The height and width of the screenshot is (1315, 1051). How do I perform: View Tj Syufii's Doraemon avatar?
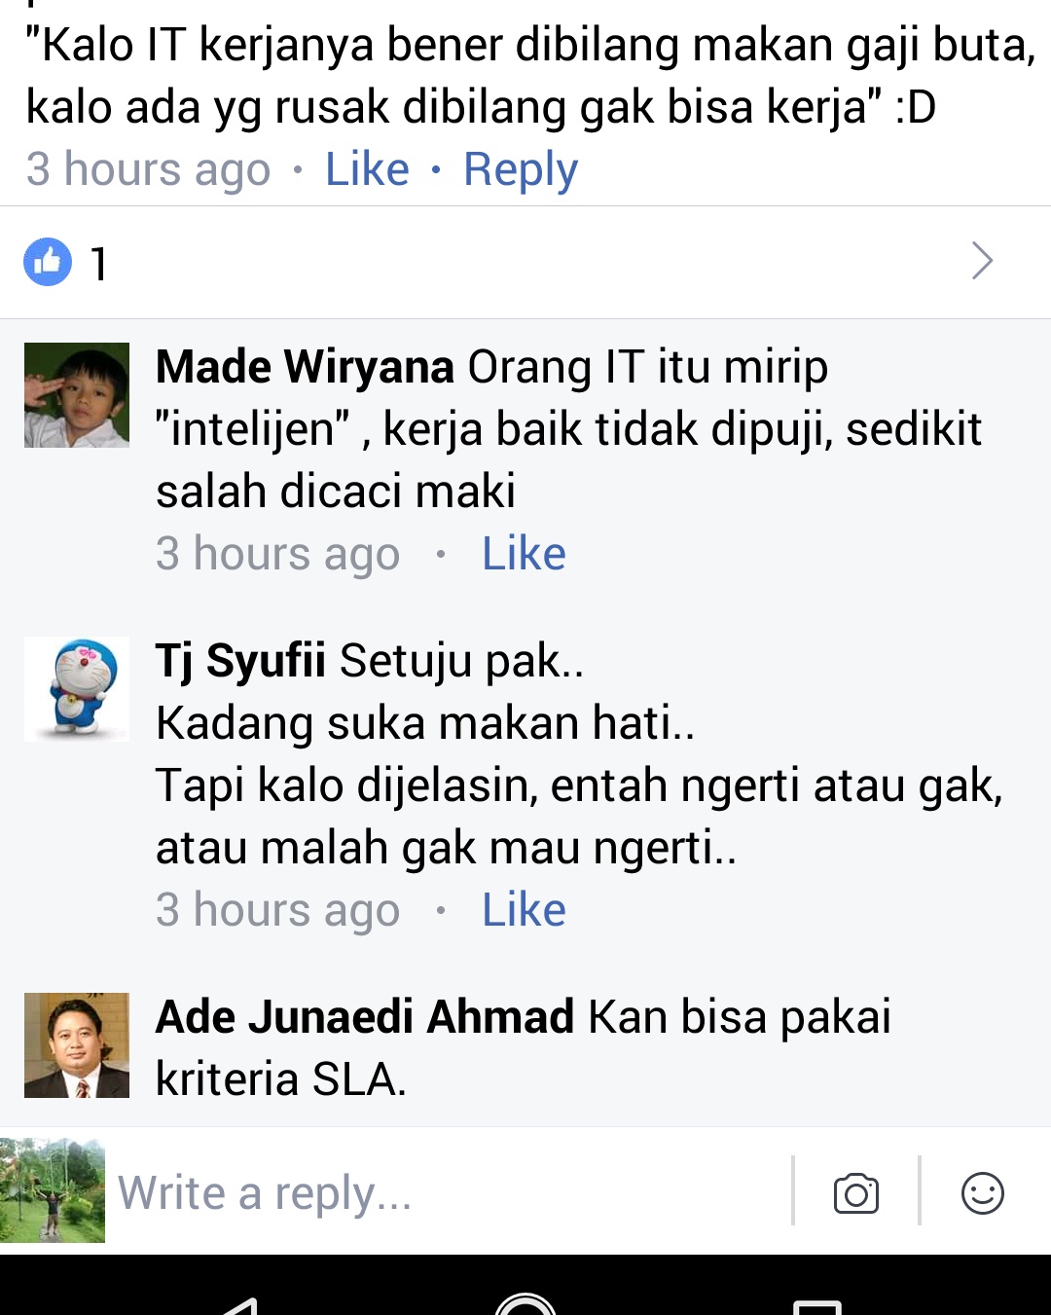[77, 689]
